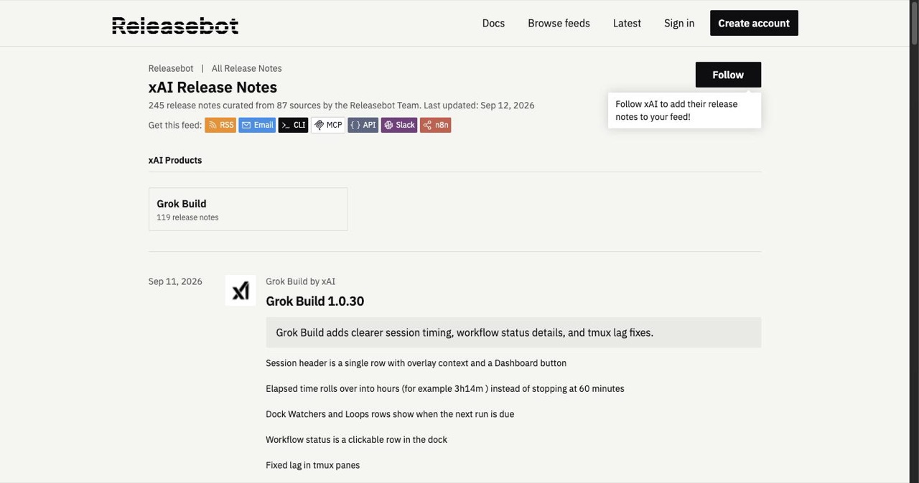The height and width of the screenshot is (483, 919).
Task: Select the CLI feed badge
Action: (x=293, y=125)
